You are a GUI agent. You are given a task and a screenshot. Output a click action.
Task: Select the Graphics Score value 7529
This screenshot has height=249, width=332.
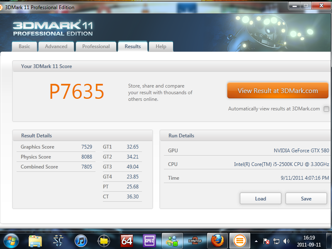87,147
